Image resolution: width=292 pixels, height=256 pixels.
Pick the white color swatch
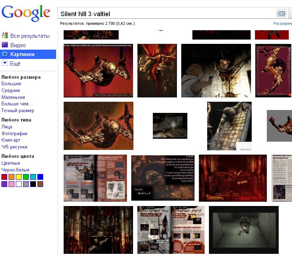[x=19, y=184]
